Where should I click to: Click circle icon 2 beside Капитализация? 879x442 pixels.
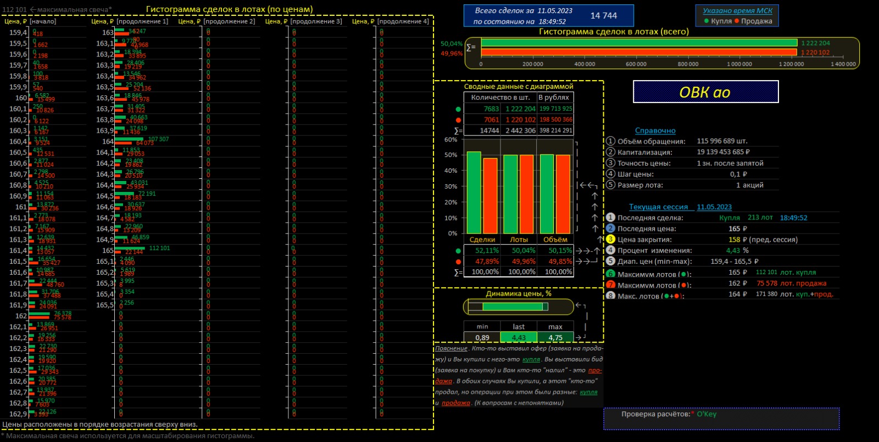(610, 152)
